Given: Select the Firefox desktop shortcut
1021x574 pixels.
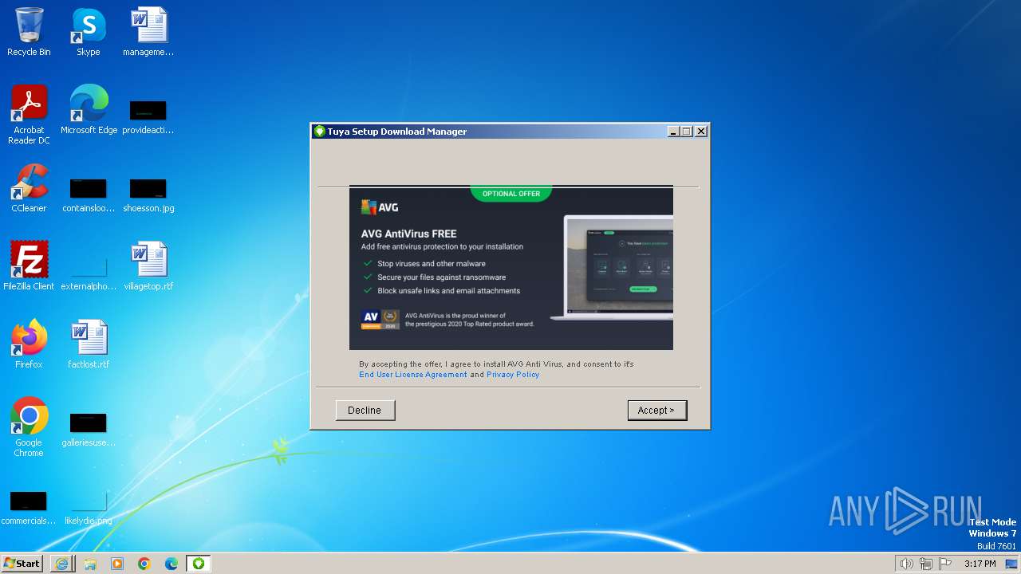Looking at the screenshot, I should tap(29, 344).
